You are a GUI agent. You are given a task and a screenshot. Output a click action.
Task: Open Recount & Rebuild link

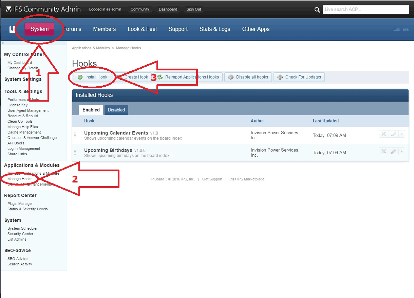(23, 116)
